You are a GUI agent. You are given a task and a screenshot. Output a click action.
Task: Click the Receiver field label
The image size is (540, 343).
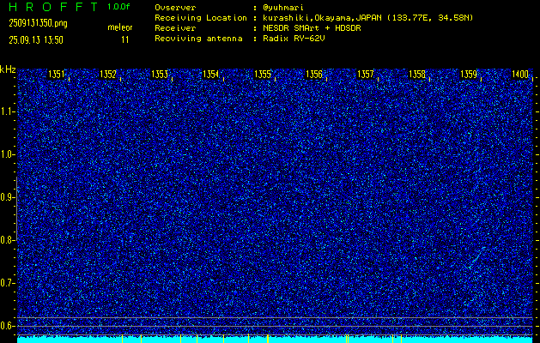click(175, 28)
